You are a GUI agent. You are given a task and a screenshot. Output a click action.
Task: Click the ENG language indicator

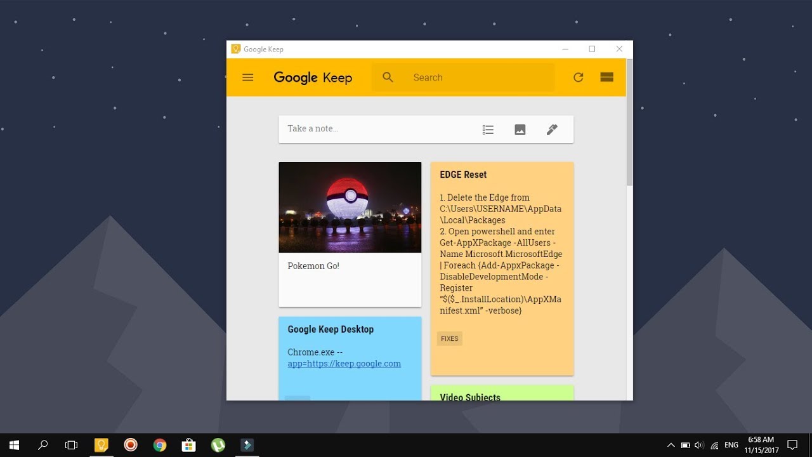pos(731,445)
